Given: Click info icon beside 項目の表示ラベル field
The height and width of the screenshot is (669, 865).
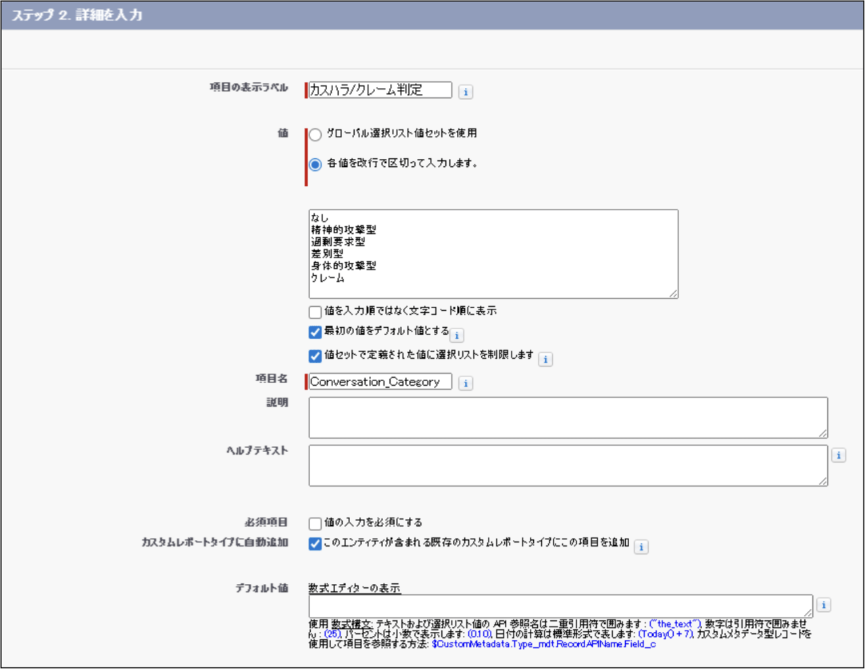Looking at the screenshot, I should pyautogui.click(x=466, y=92).
